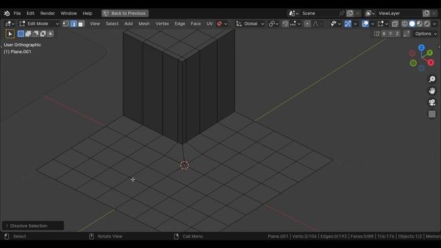Open the Vertex menu
The width and height of the screenshot is (441, 248).
point(162,23)
